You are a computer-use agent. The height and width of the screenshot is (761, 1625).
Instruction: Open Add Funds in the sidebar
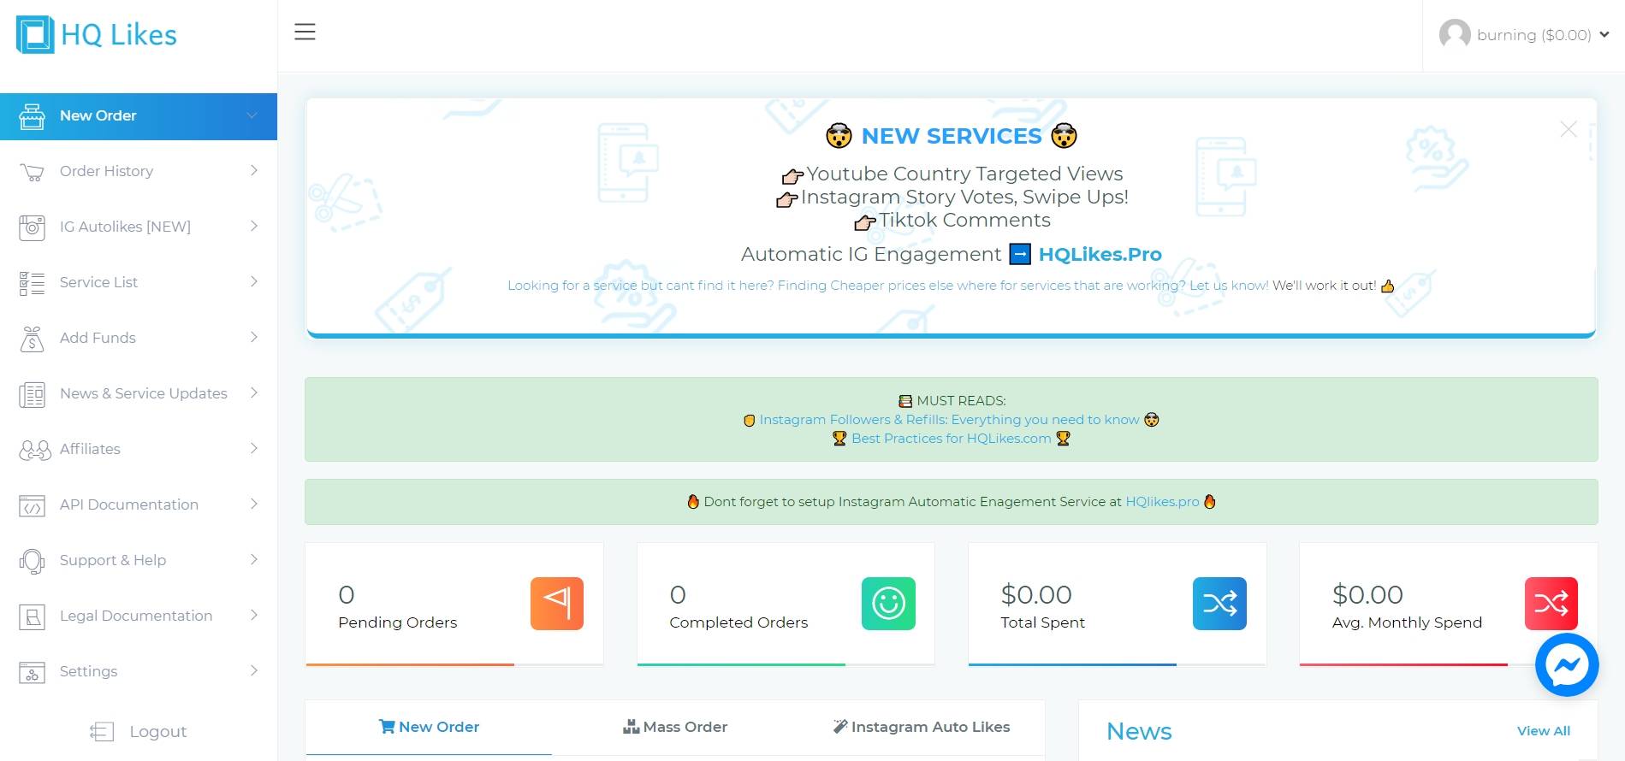click(x=139, y=338)
